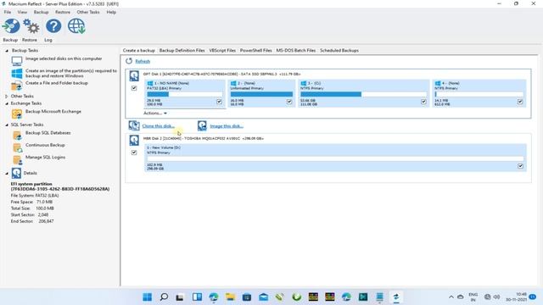Viewport: 543px width, 305px height.
Task: Switch to Backup Definition Files tab
Action: point(182,51)
